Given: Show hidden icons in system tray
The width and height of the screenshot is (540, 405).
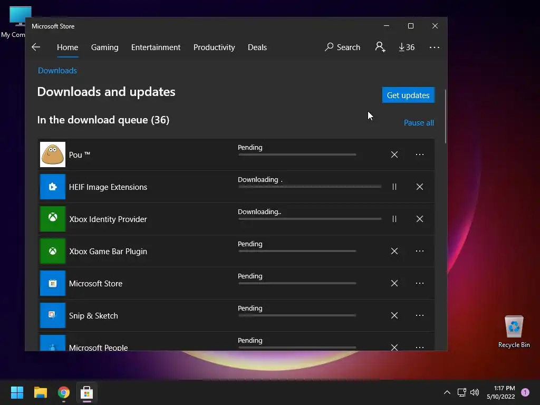Looking at the screenshot, I should 447,392.
